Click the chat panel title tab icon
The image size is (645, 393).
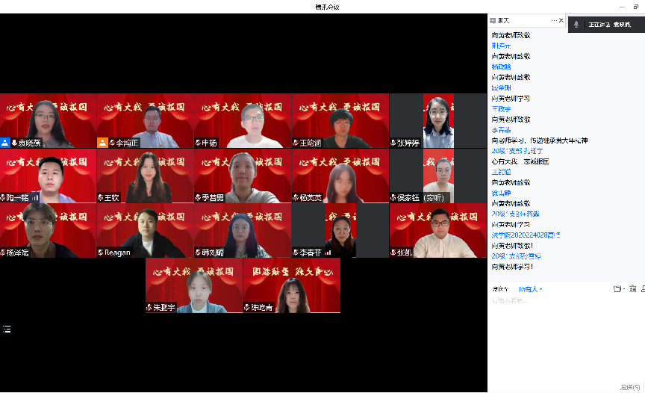tap(493, 20)
